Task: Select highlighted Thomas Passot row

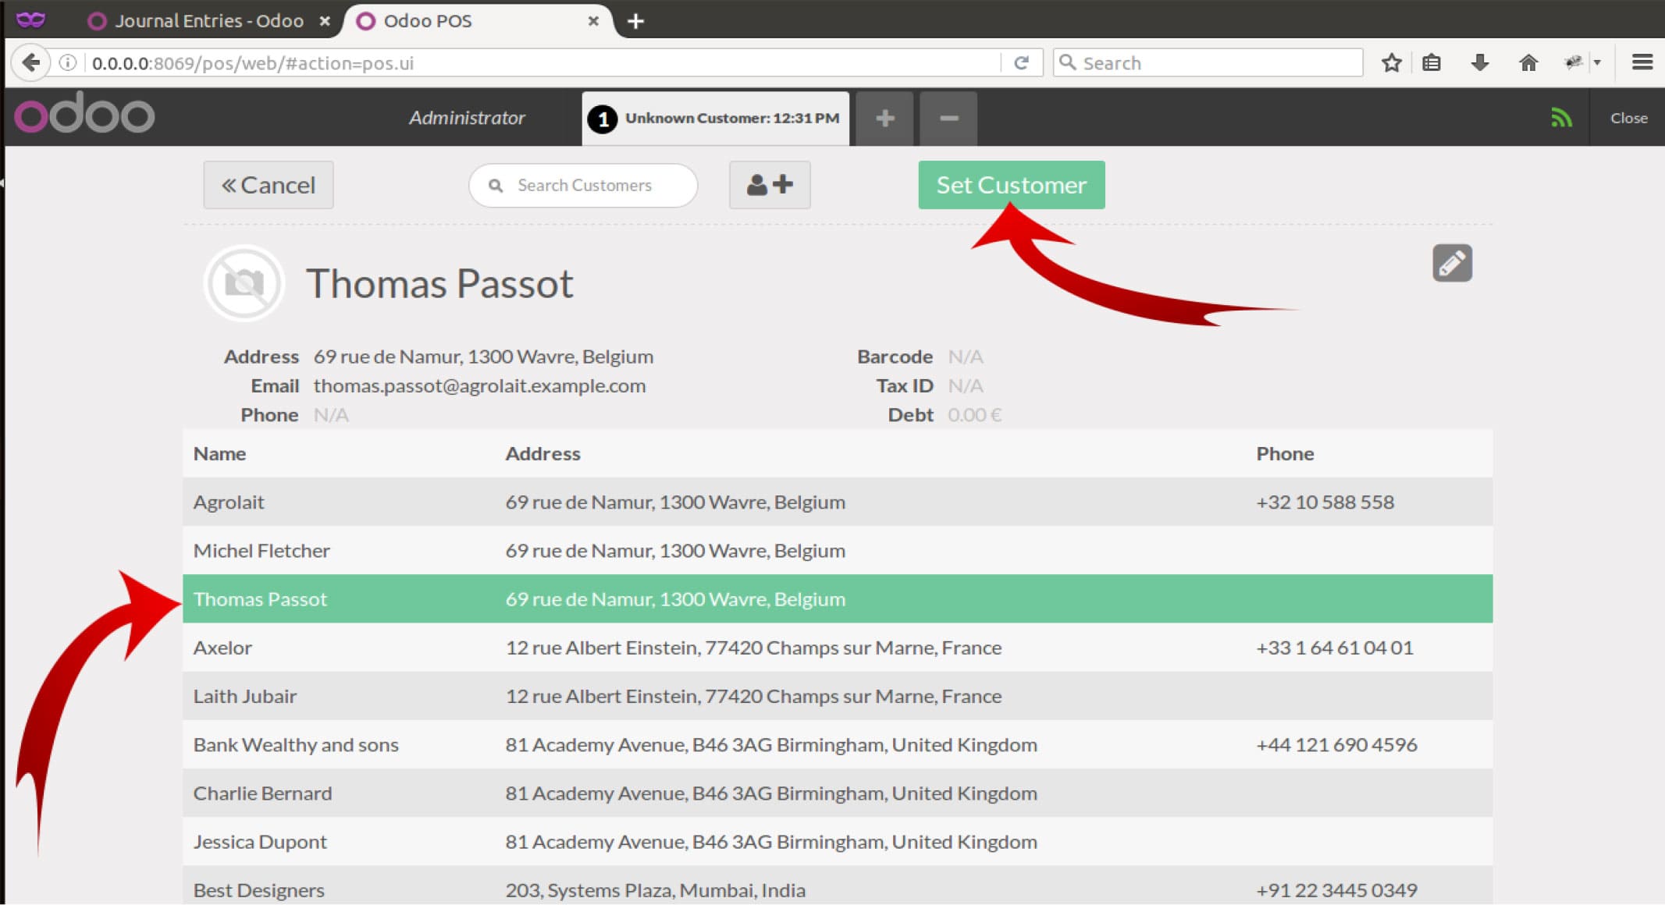Action: [x=838, y=598]
